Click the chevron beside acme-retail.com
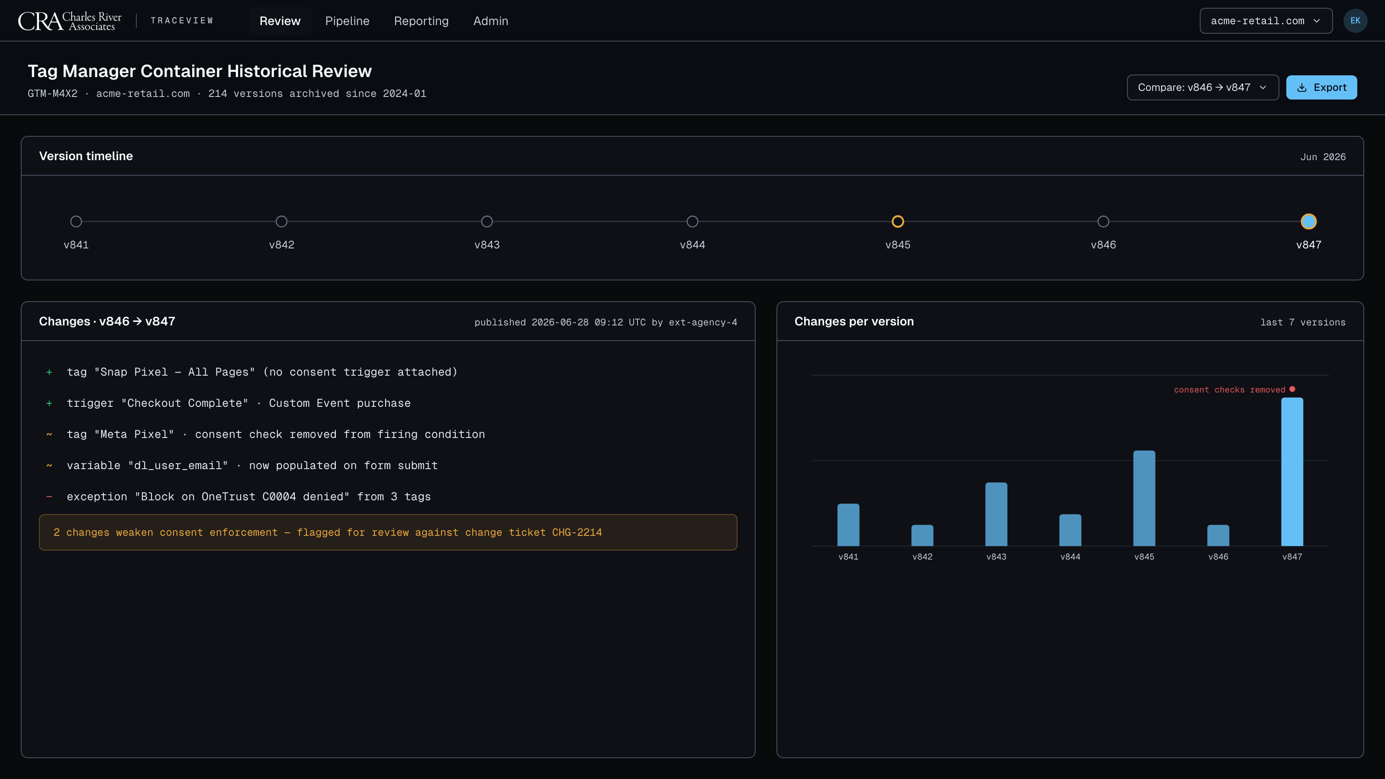Image resolution: width=1385 pixels, height=779 pixels. coord(1317,21)
